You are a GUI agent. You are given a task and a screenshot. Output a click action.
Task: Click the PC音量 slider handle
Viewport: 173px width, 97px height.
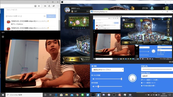tap(98, 86)
